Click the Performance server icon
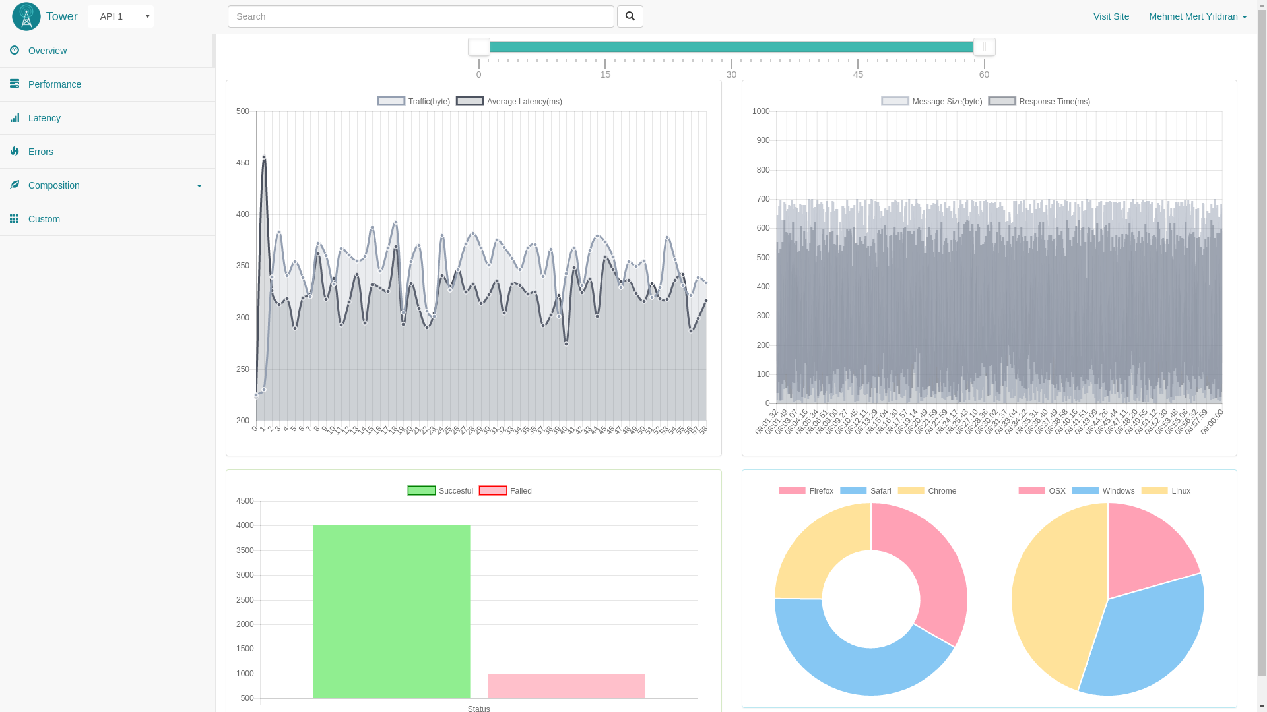 [x=15, y=84]
